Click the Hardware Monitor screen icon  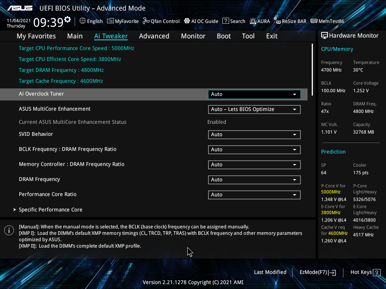[x=325, y=36]
